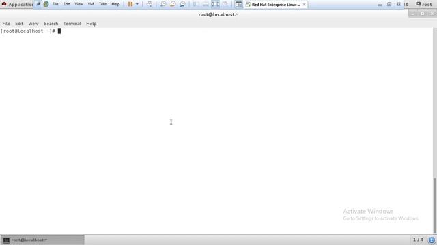The image size is (437, 245).
Task: Click the thumbnail bar toggle icon
Action: point(206,4)
